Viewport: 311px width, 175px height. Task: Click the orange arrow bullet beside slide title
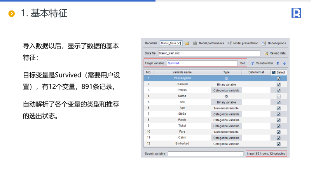12,14
